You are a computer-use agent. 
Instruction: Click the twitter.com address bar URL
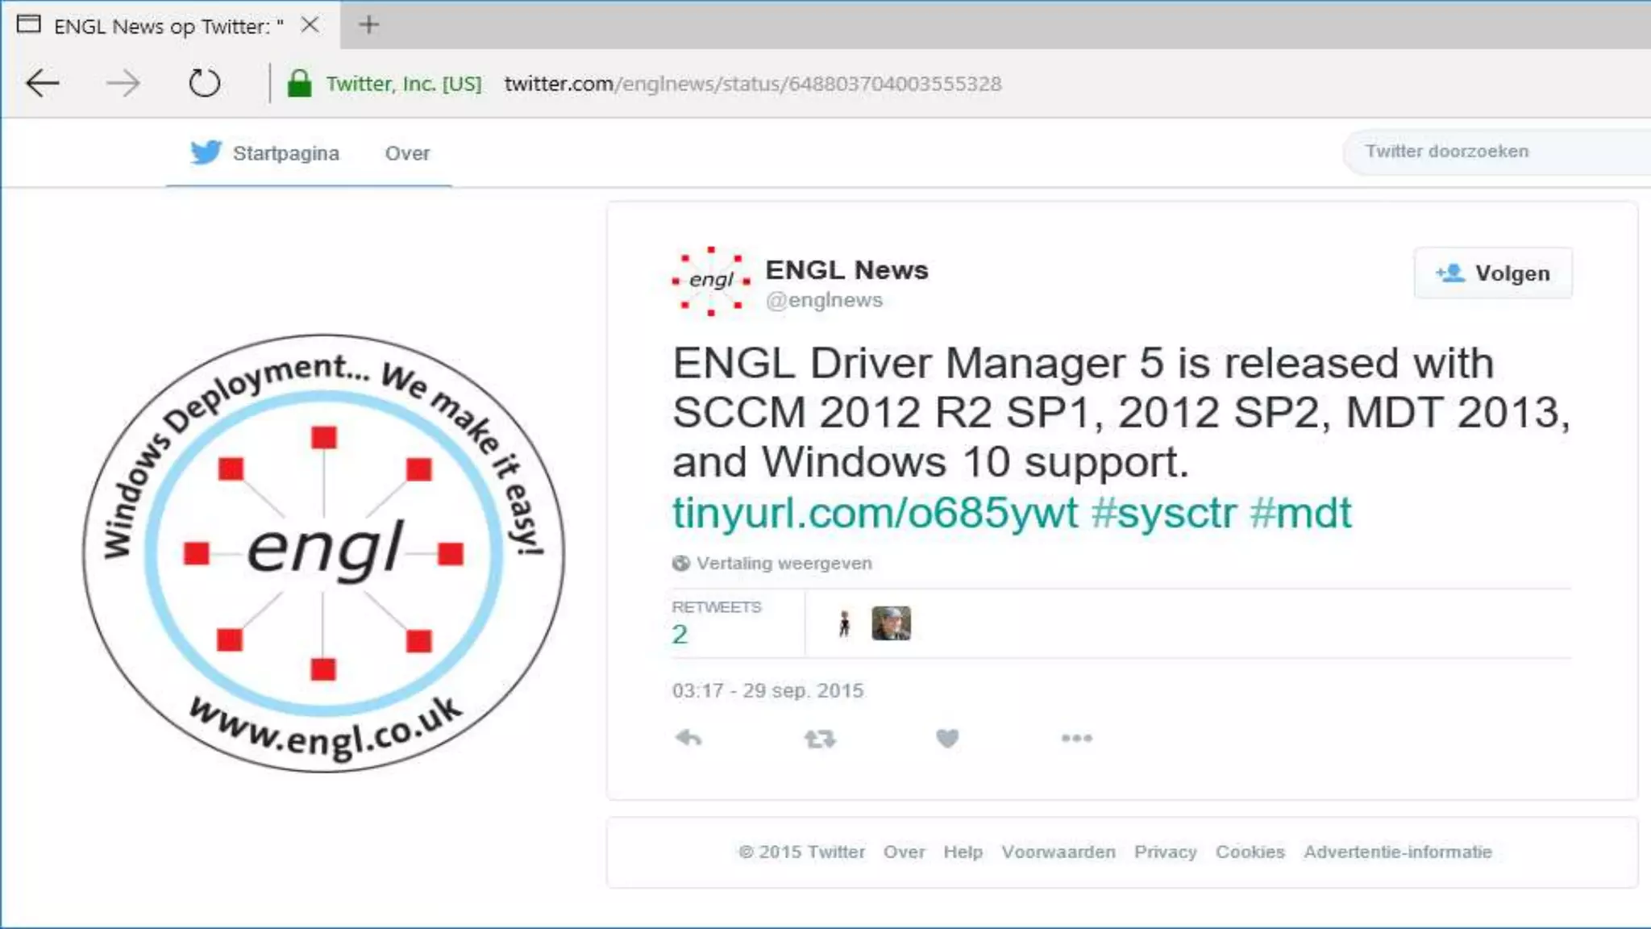[x=753, y=83]
